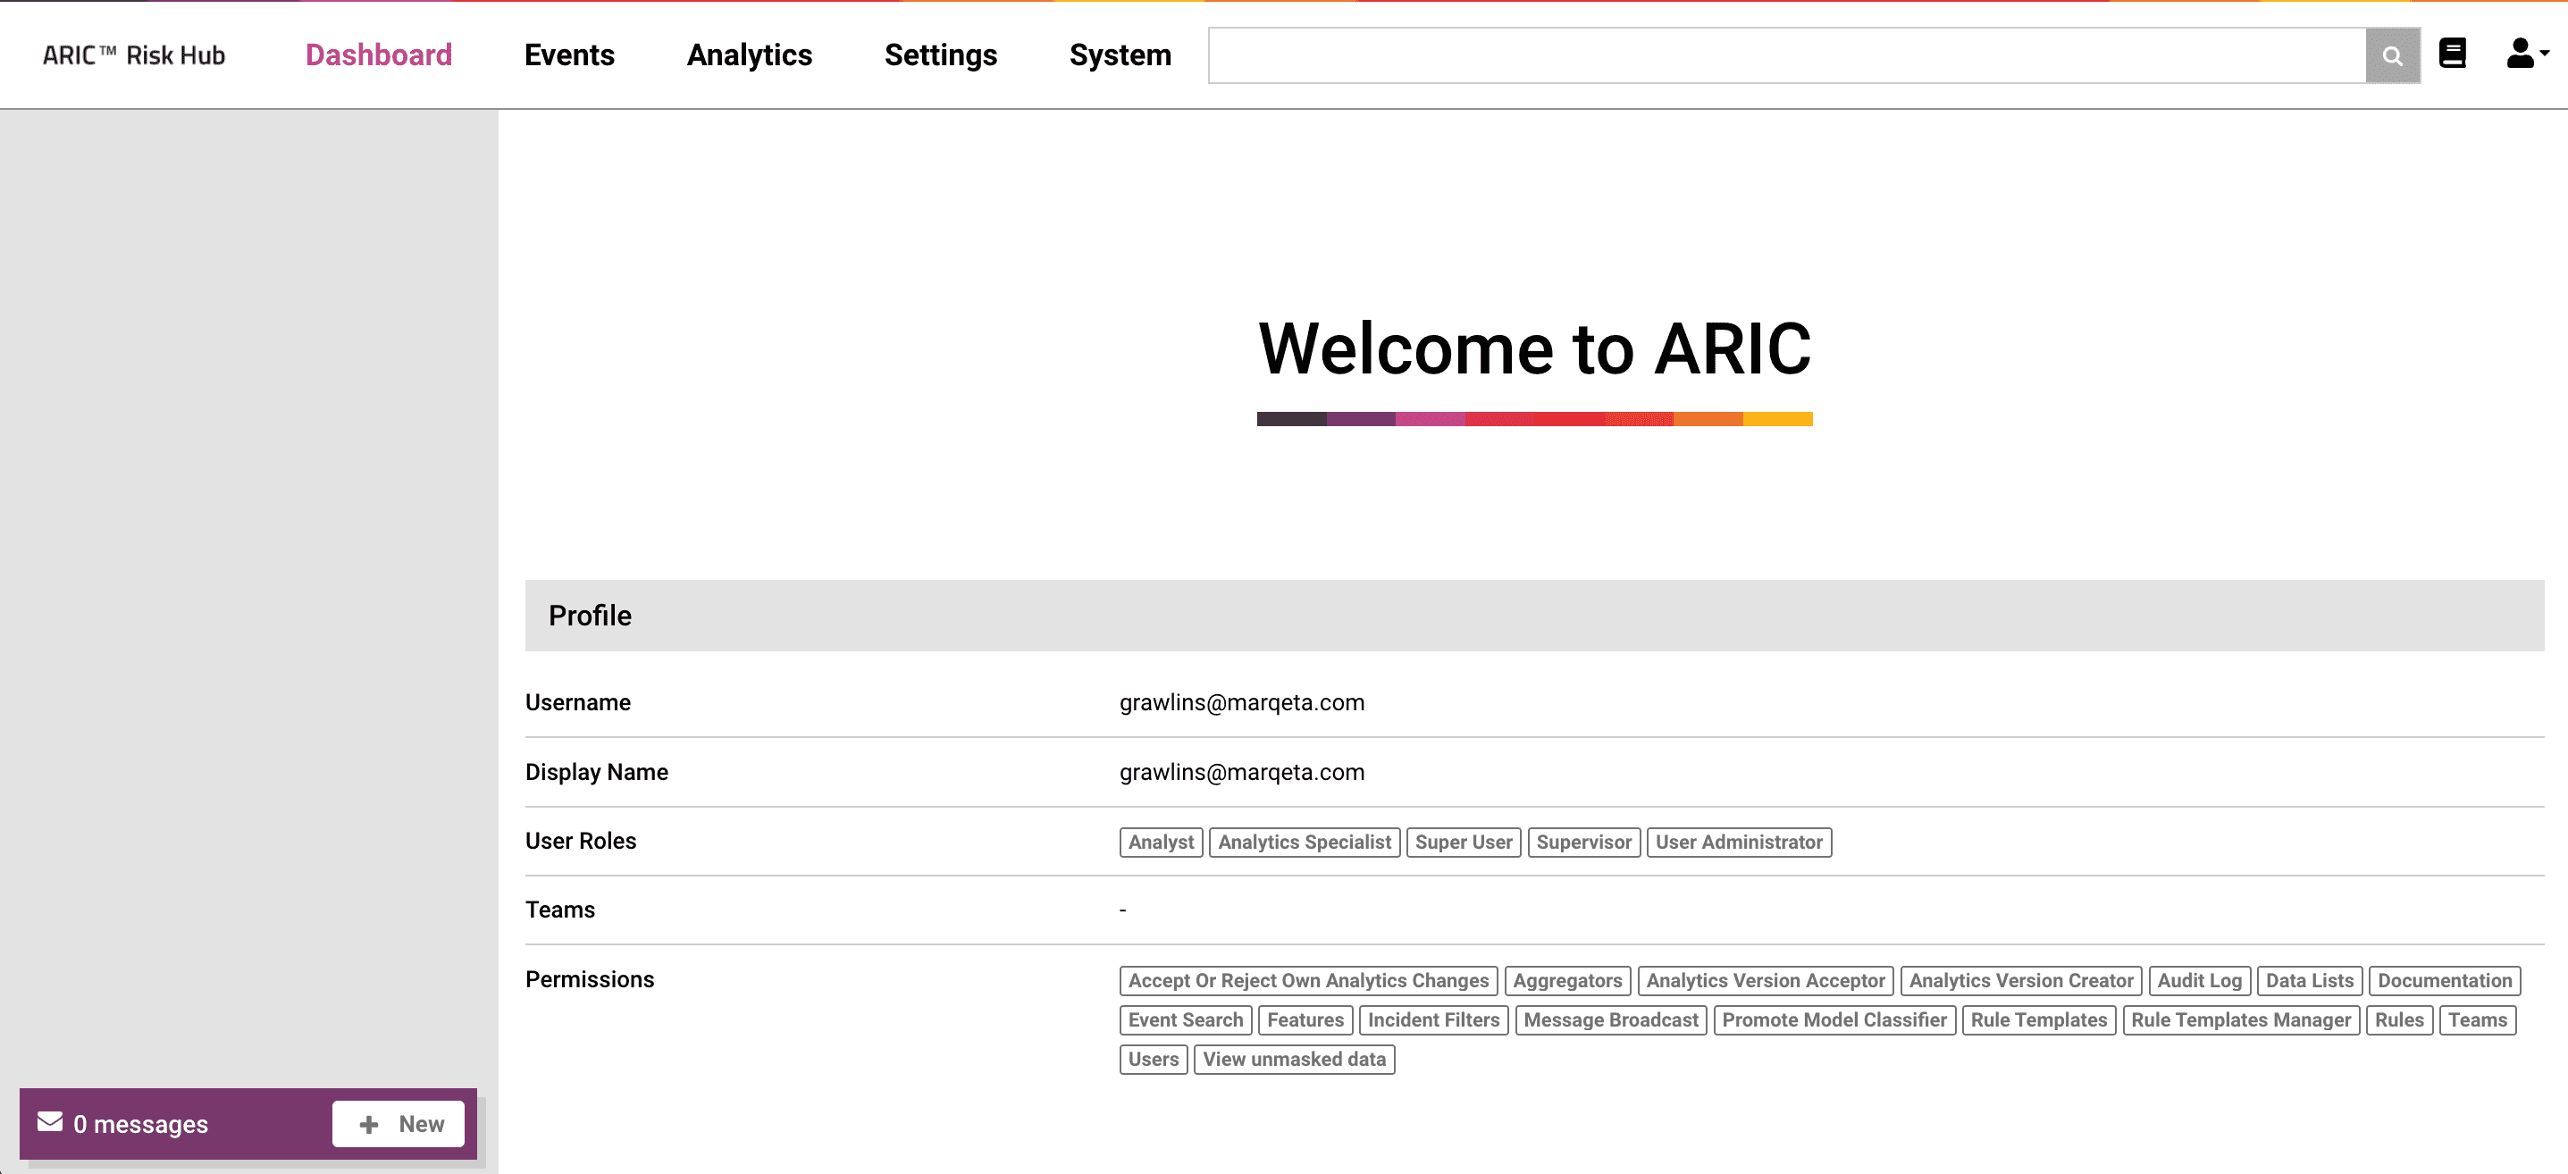Click the Incident Filters permission tag
Screen dimensions: 2568x1174
coord(1433,1020)
